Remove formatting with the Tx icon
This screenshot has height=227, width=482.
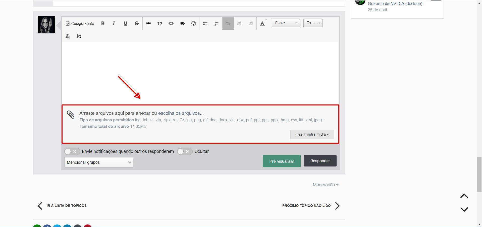coord(68,36)
